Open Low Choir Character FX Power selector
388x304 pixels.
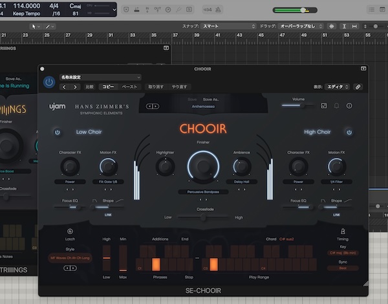pyautogui.click(x=70, y=182)
